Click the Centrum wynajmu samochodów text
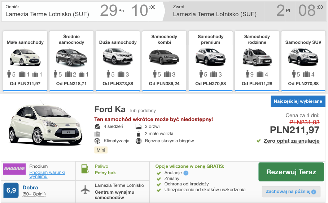Image resolution: width=328 pixels, height=203 pixels. tap(114, 195)
